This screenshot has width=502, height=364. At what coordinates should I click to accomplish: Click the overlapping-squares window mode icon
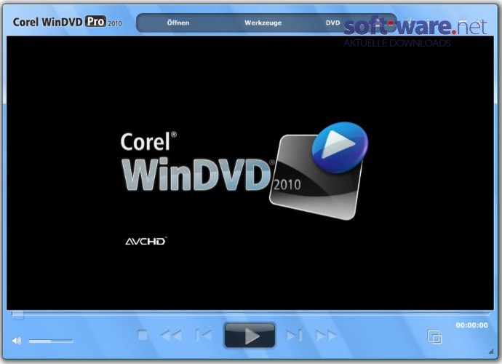(x=434, y=336)
